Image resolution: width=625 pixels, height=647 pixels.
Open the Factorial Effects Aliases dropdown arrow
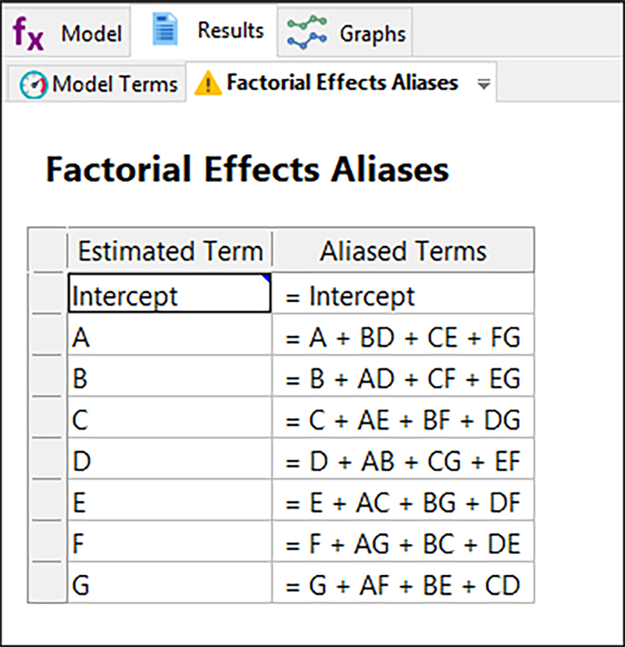484,84
